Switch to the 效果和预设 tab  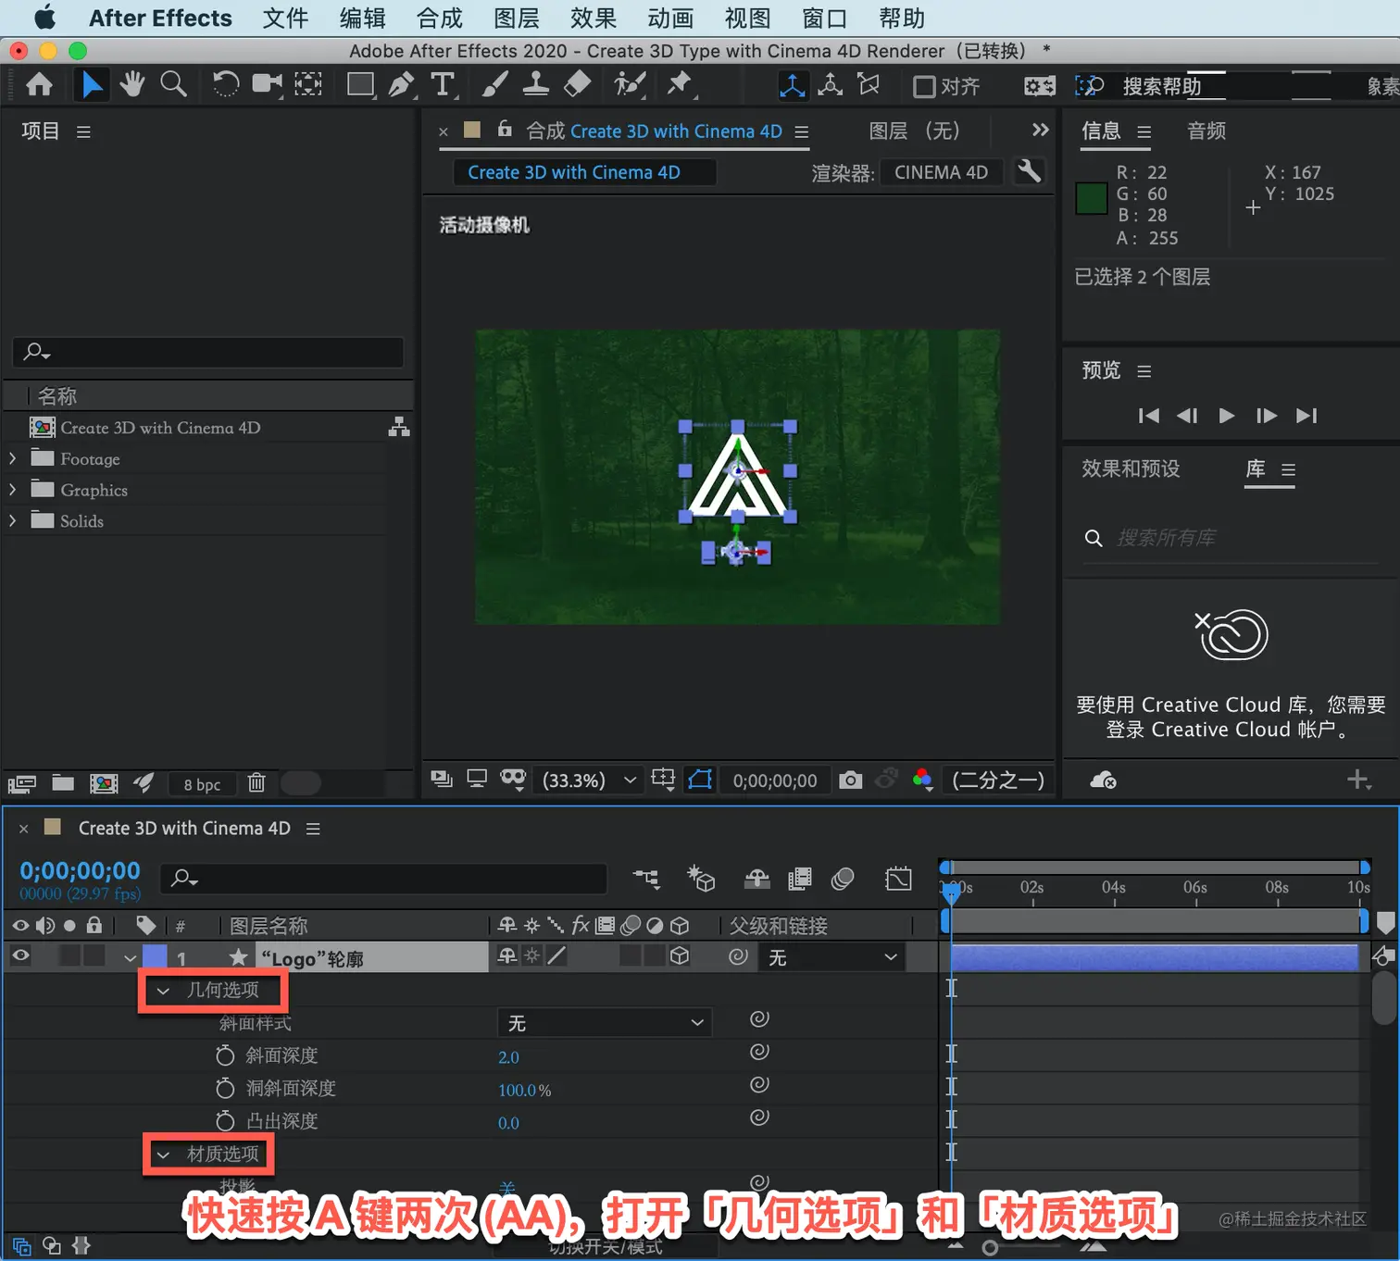tap(1131, 468)
